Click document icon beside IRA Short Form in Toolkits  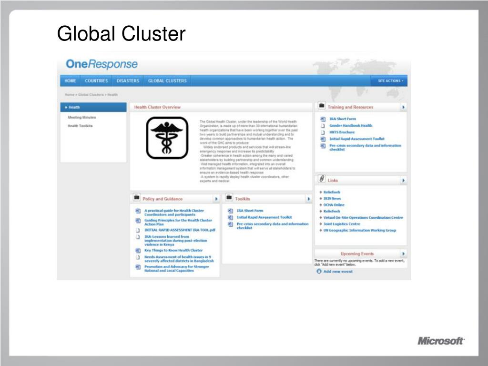click(x=230, y=211)
